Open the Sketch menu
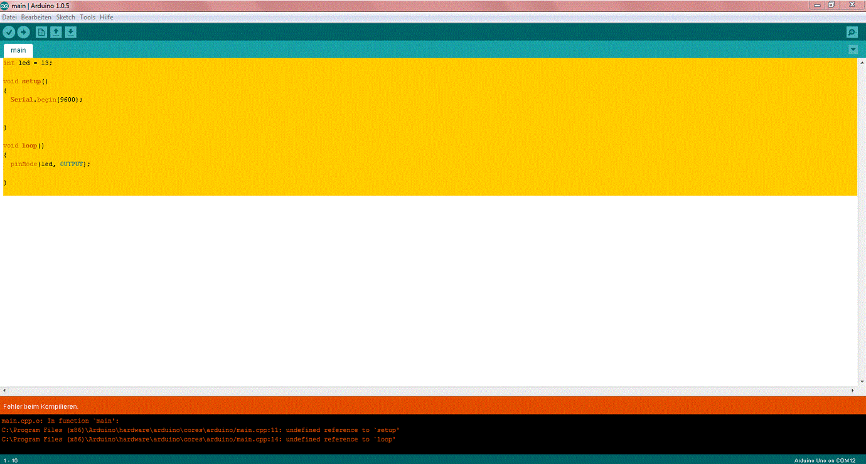Screen dimensions: 866x464 pyautogui.click(x=65, y=17)
